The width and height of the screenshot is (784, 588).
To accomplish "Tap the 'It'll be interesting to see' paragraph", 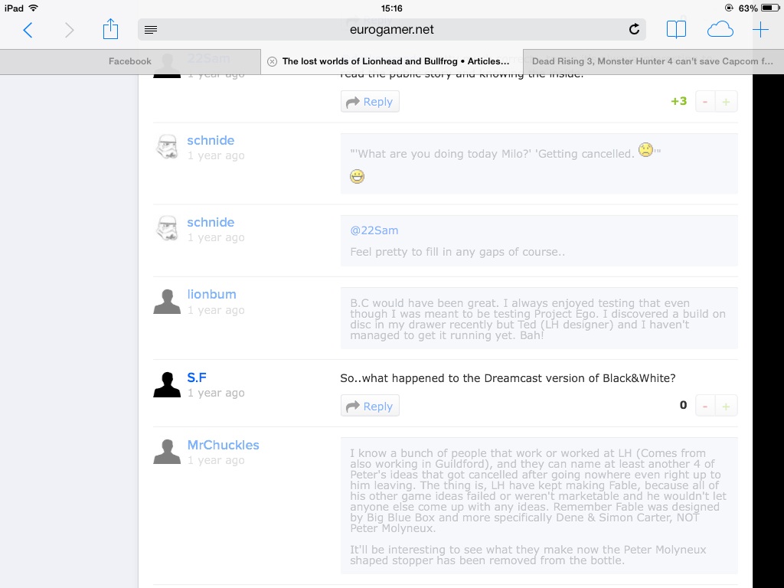I will pos(528,555).
